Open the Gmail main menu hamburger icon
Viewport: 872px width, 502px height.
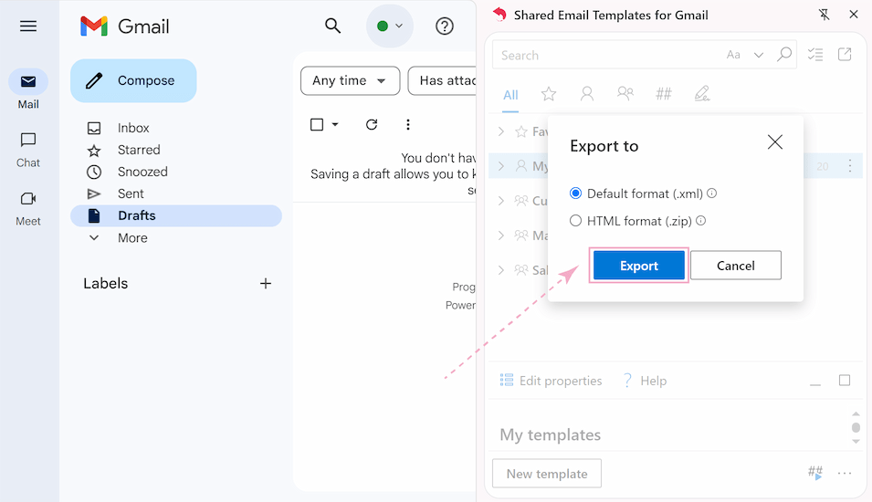(x=28, y=26)
